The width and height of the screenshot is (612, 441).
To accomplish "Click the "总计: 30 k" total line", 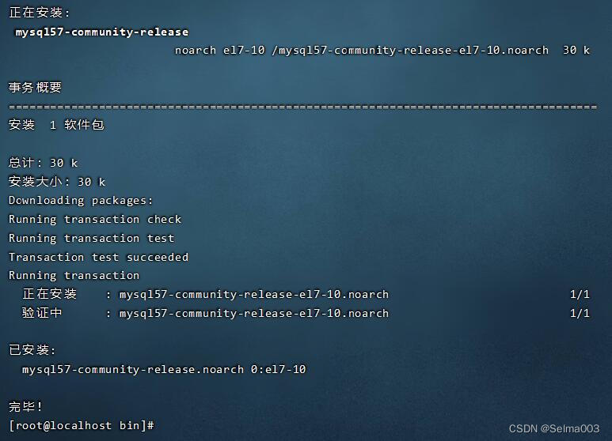I will (x=44, y=163).
